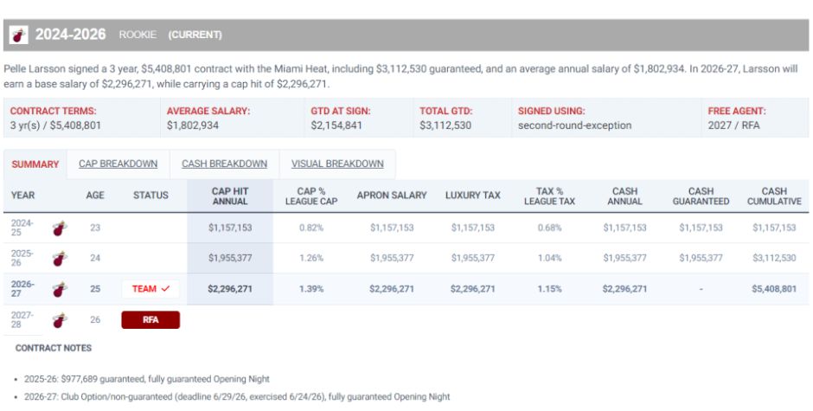Click the Heat logo in 2024-25 row
This screenshot has height=411, width=813.
(x=61, y=228)
